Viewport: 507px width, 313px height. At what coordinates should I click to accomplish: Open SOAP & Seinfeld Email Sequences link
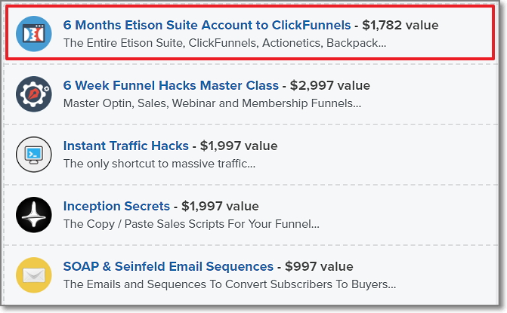pos(168,266)
